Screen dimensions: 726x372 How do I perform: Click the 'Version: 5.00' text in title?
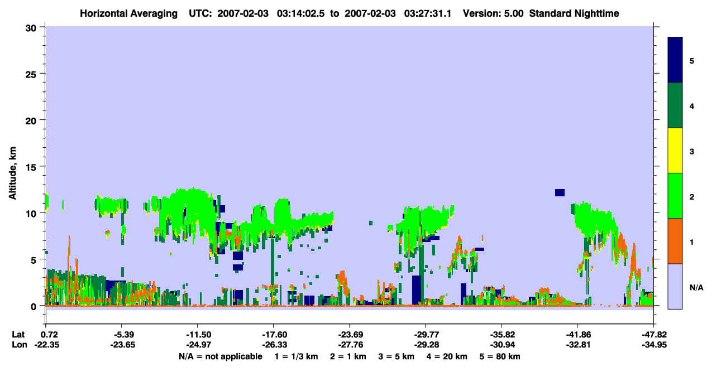(x=493, y=13)
